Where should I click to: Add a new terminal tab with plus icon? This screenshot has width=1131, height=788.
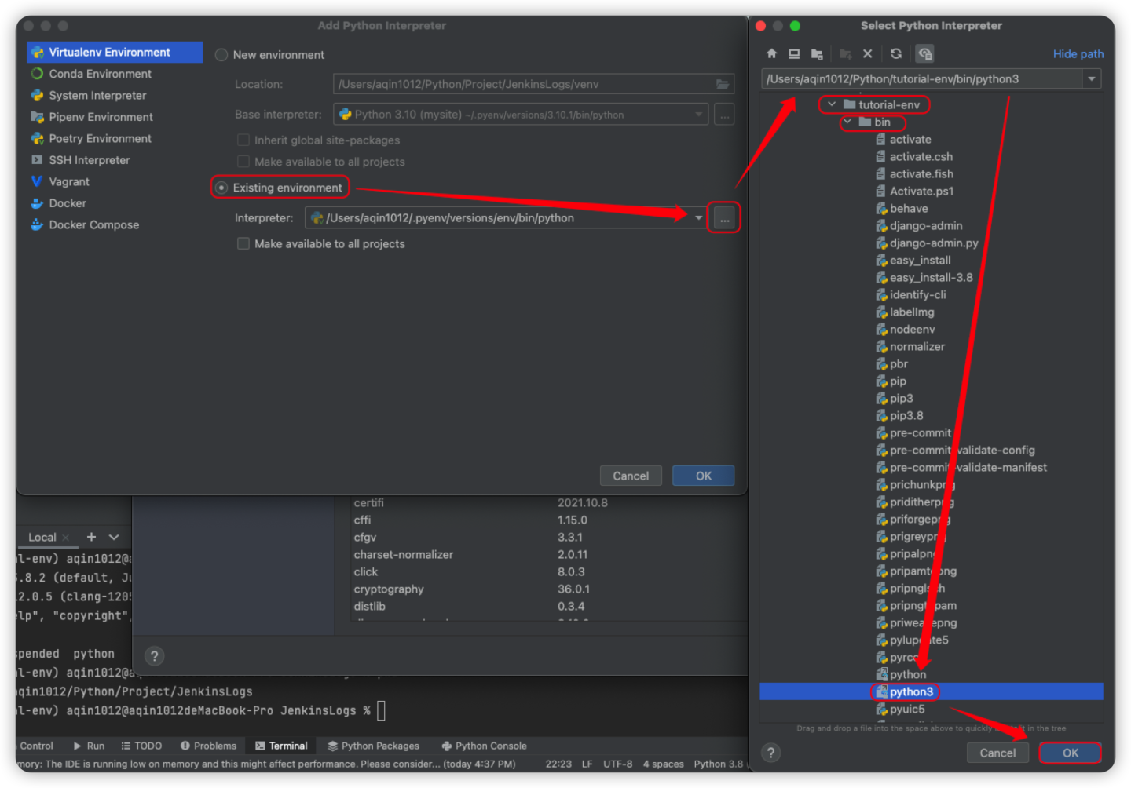click(91, 537)
